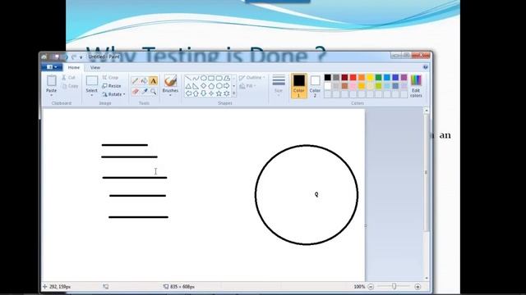Viewport: 526px width, 295px height.
Task: Click the Paint Help question icon
Action: (x=426, y=67)
